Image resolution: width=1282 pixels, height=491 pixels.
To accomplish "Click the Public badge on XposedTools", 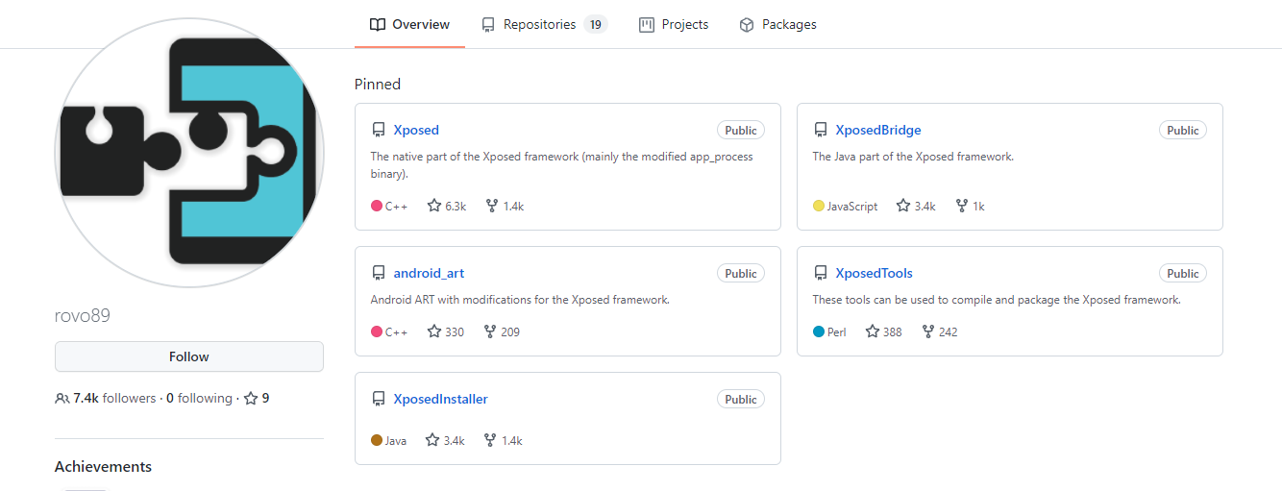I will [x=1183, y=273].
